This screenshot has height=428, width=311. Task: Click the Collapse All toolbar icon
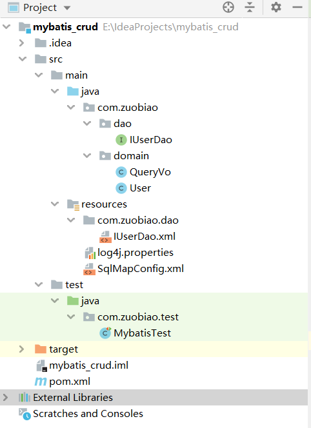(x=250, y=7)
